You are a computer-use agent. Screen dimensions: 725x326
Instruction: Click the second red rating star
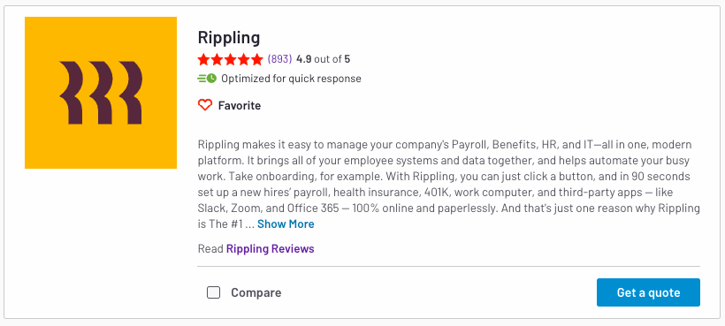click(217, 59)
